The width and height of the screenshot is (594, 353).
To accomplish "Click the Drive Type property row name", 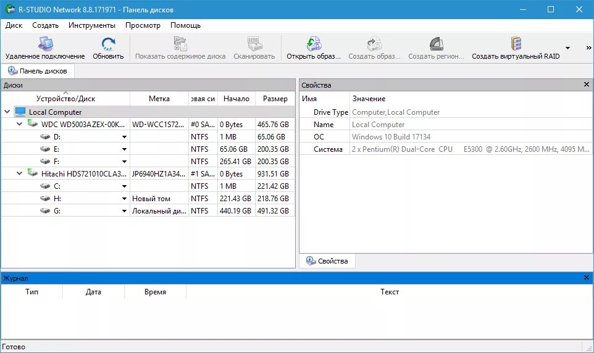I will [x=331, y=112].
